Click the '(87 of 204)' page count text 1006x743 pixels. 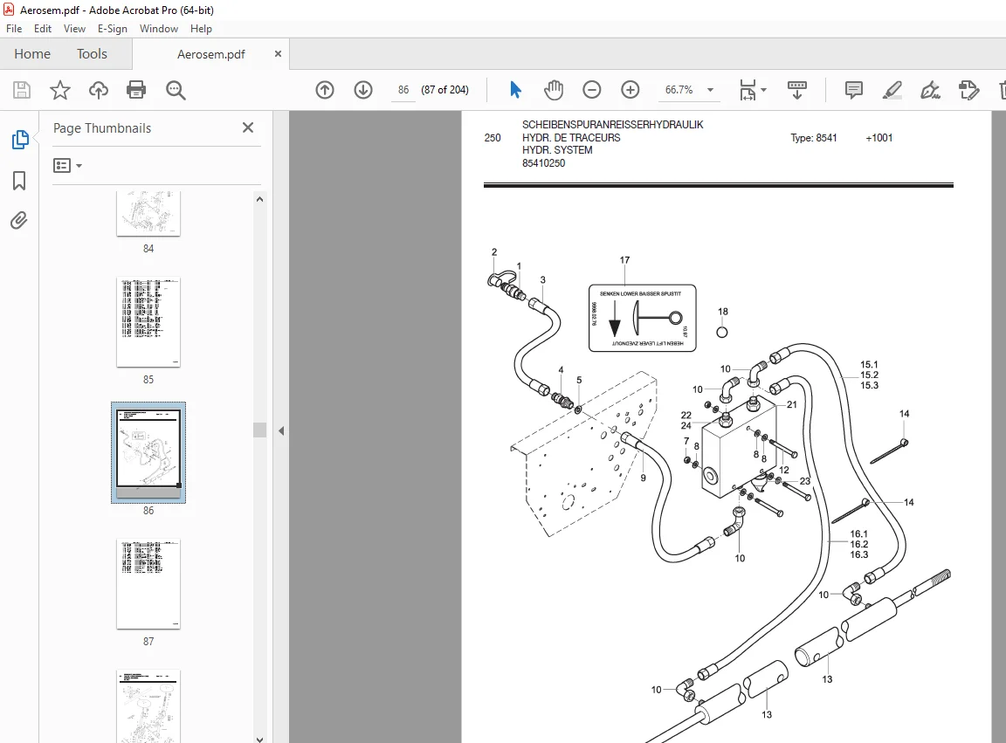coord(444,90)
